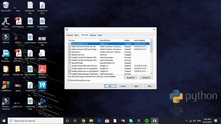Open File Explorer from the taskbar
Image resolution: width=221 pixels, height=124 pixels.
(x=91, y=121)
